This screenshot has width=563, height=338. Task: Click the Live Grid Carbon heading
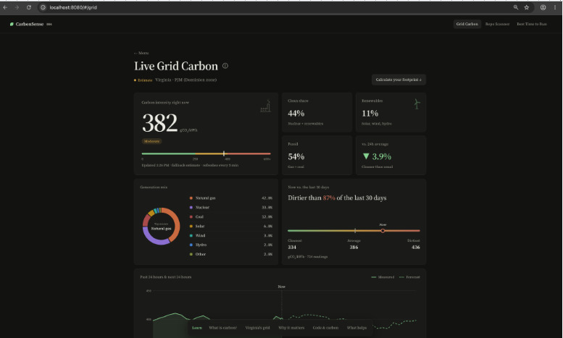tap(176, 66)
